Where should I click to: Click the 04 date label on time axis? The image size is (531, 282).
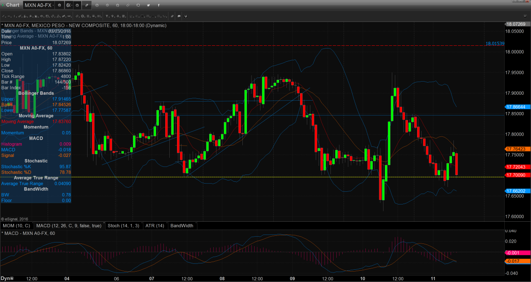pos(67,279)
